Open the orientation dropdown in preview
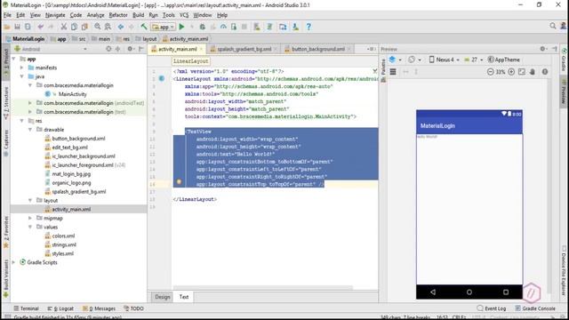 (414, 60)
